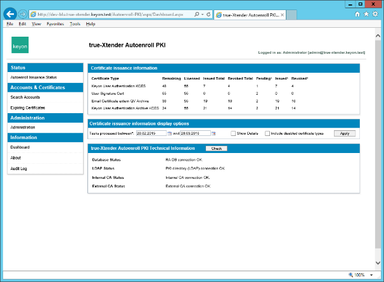The width and height of the screenshot is (384, 282).
Task: Open the Audit Log link
Action: (18, 168)
